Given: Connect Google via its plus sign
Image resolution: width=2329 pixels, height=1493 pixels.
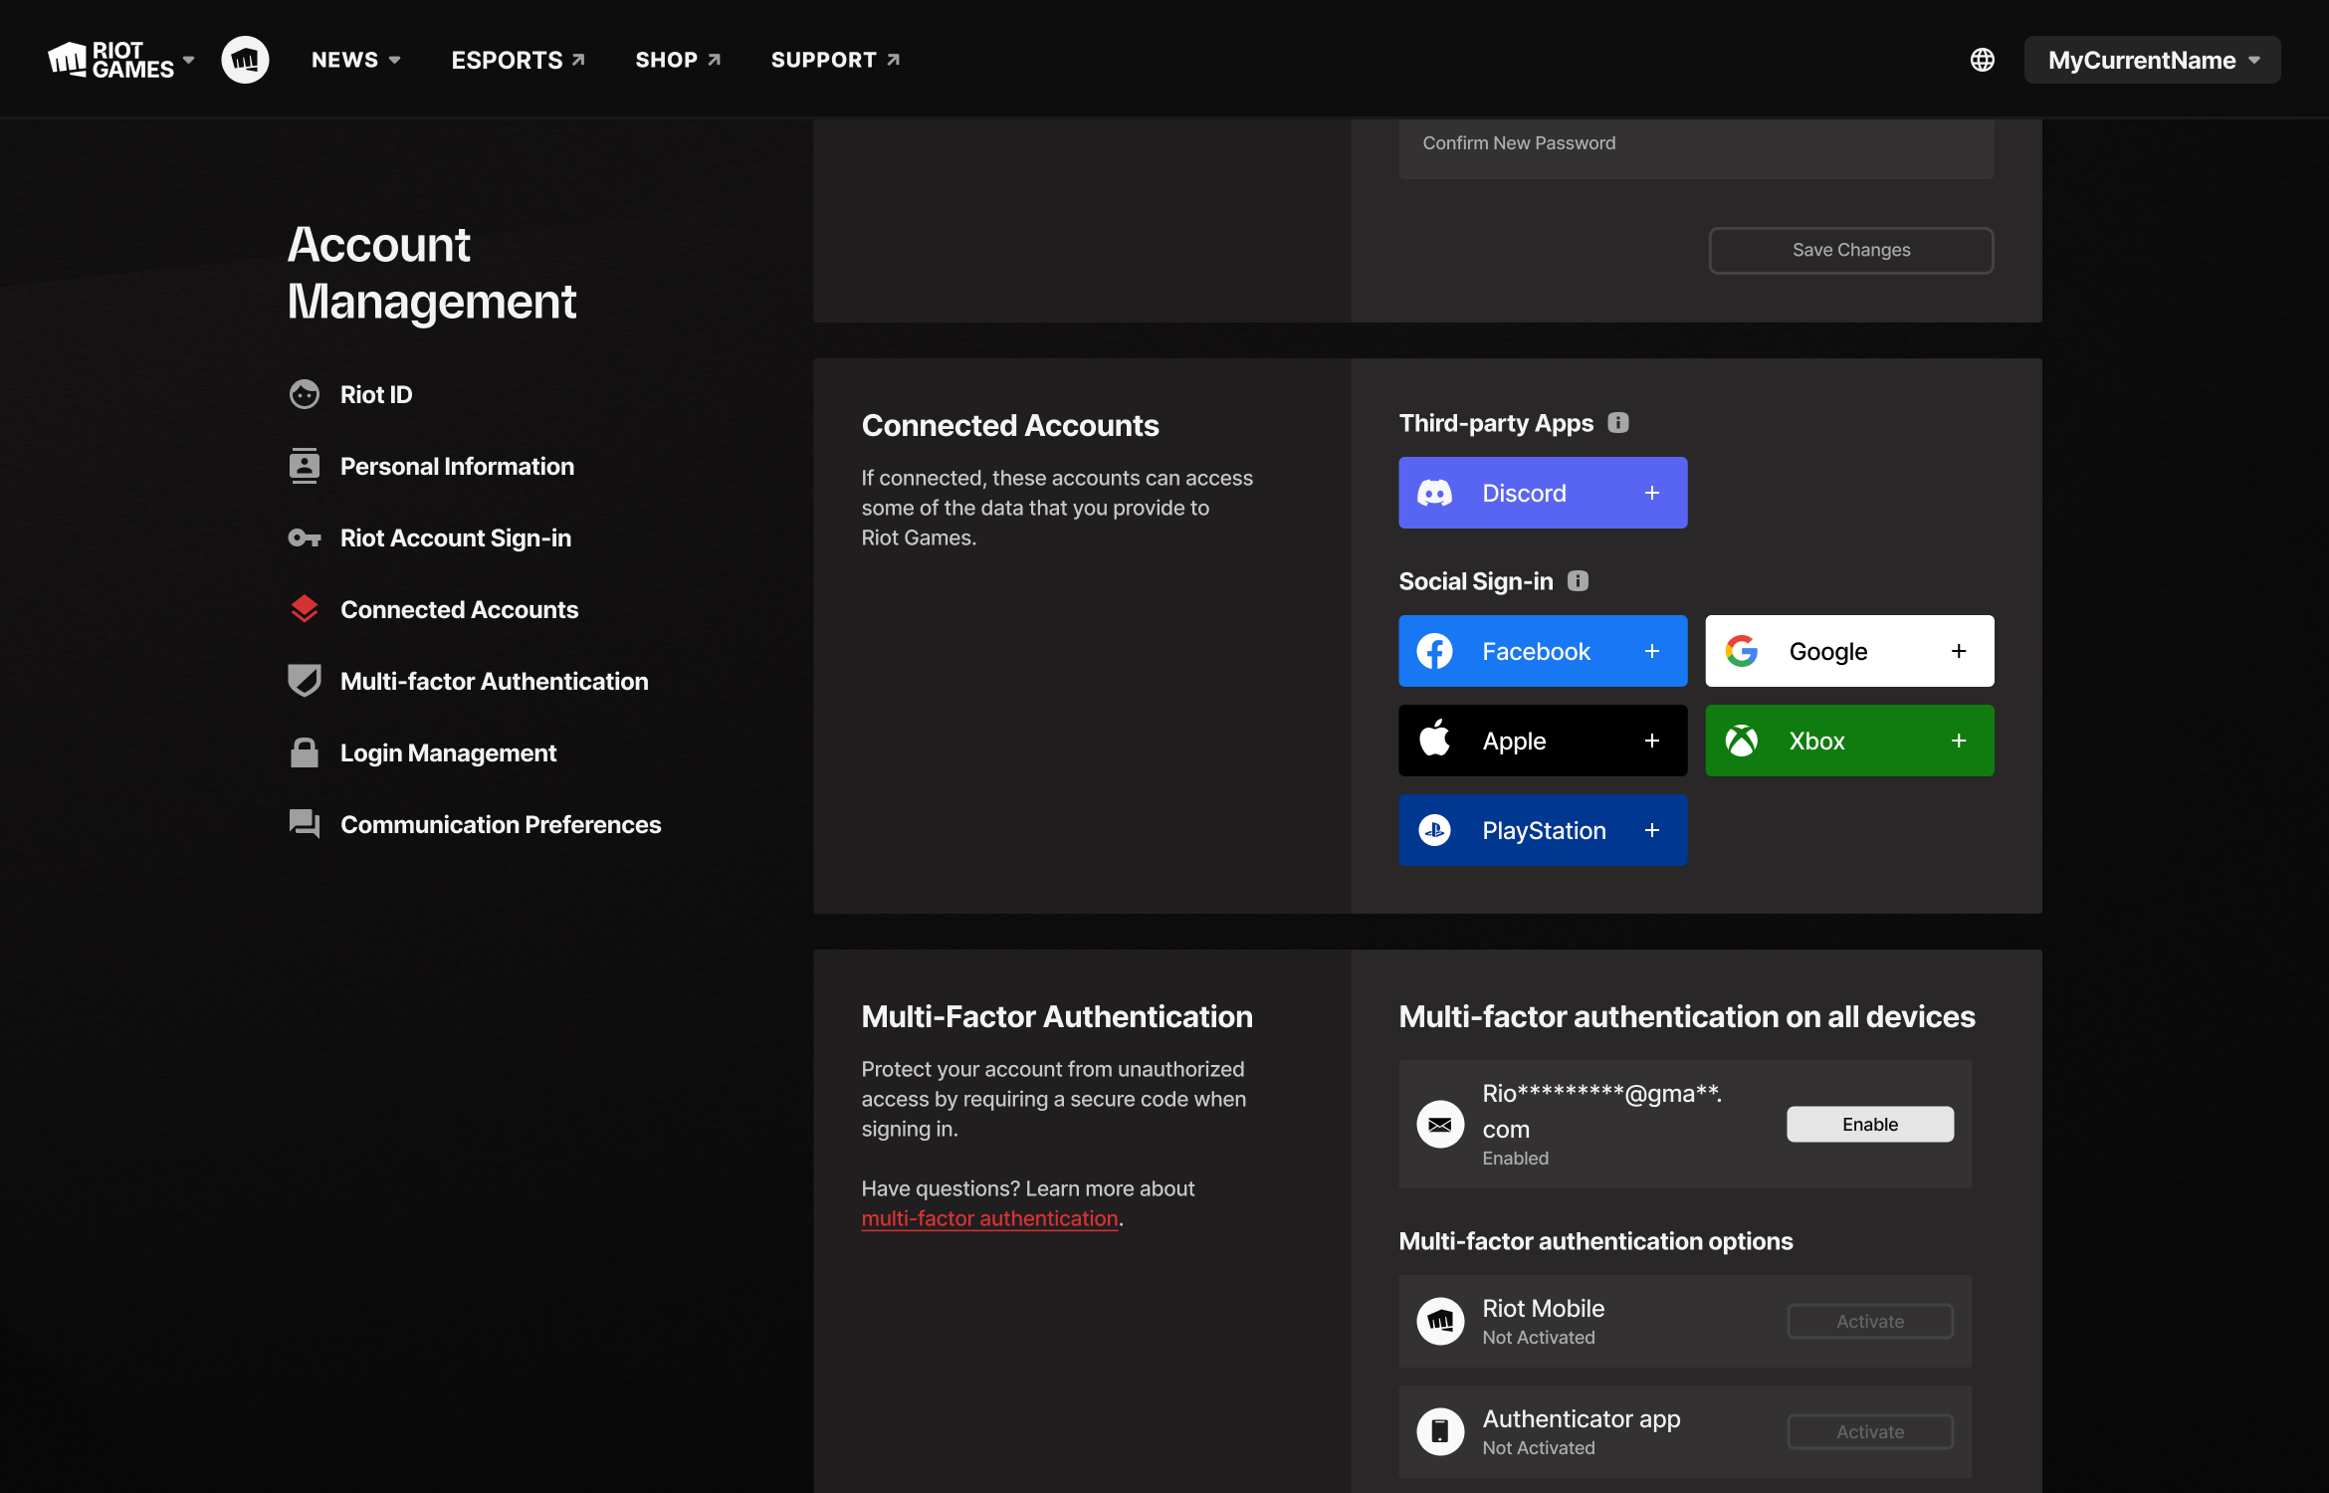Looking at the screenshot, I should coord(1959,651).
